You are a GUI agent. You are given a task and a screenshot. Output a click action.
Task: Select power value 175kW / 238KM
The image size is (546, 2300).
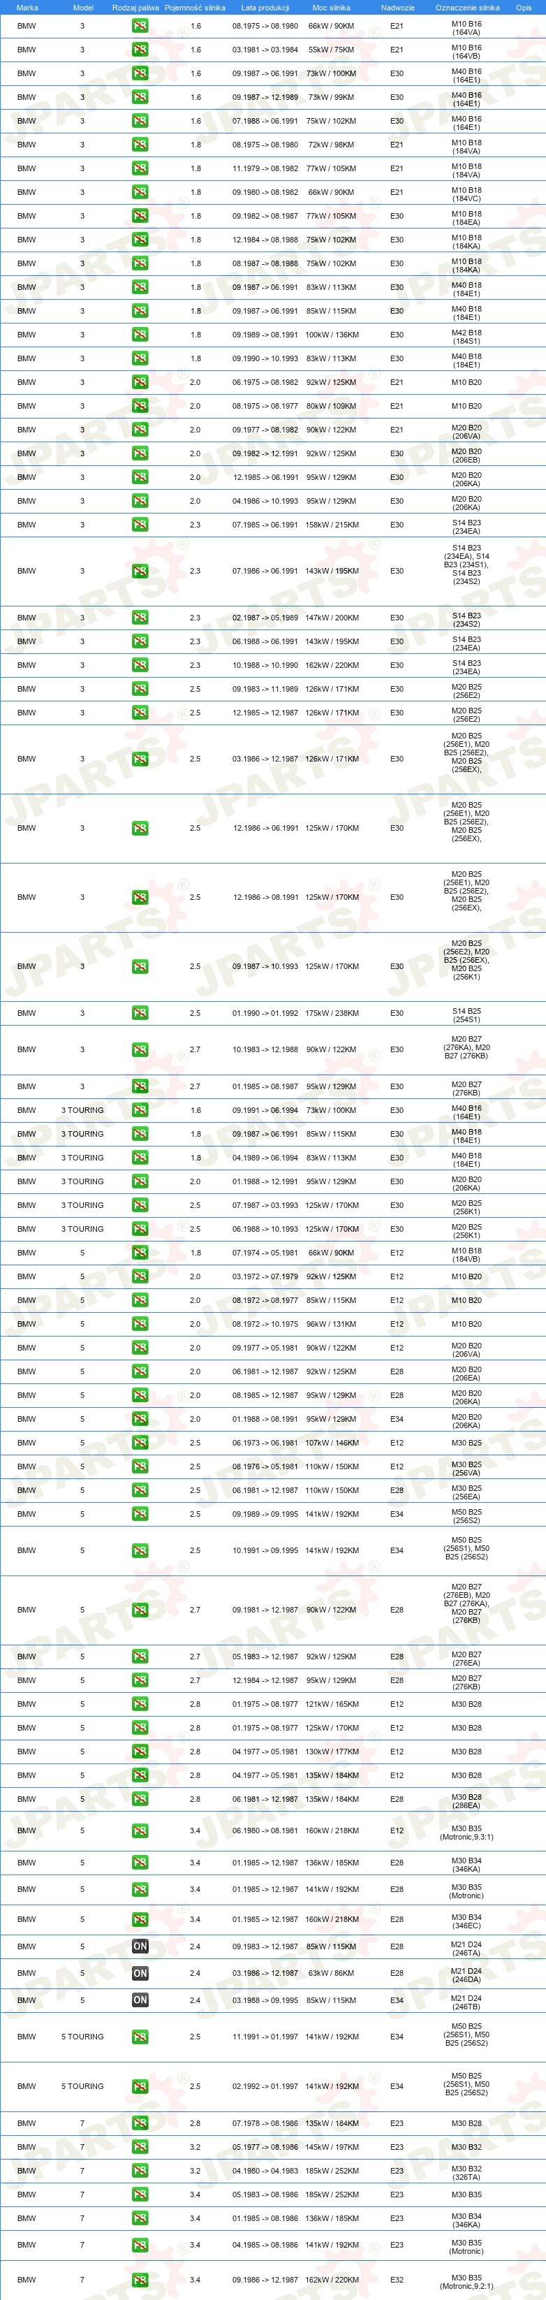coord(332,1013)
